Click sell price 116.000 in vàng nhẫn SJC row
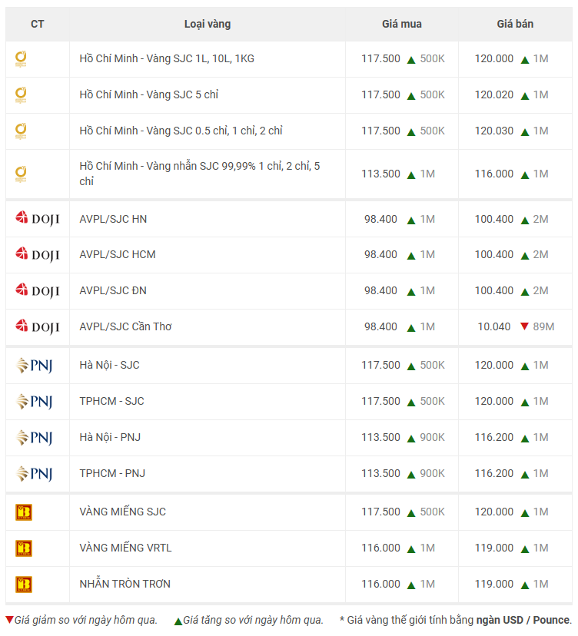The image size is (578, 636). click(x=494, y=174)
